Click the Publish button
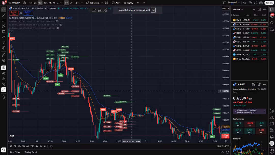This screenshot has height=155, width=275. tap(269, 3)
